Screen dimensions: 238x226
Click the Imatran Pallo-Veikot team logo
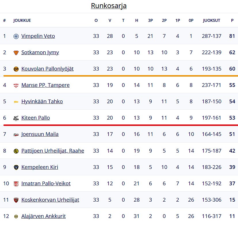pyautogui.click(x=16, y=184)
